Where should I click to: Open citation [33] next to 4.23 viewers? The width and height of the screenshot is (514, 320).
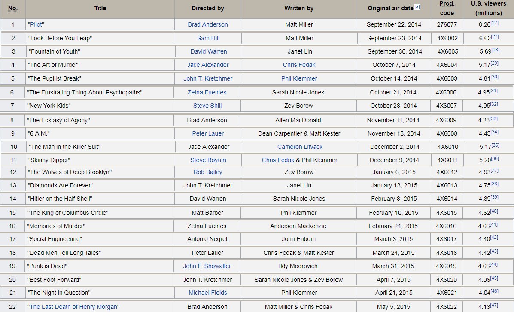493,118
